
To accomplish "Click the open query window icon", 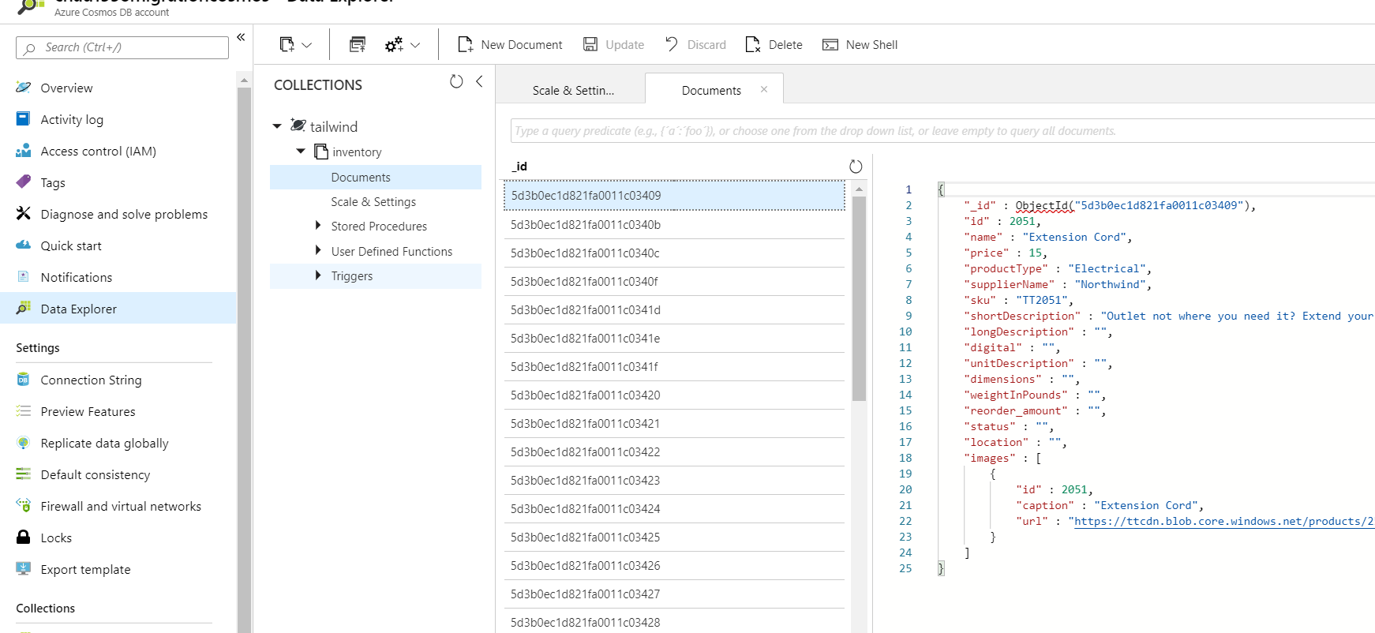I will click(358, 45).
